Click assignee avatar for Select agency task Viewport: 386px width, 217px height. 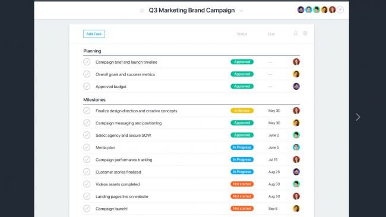click(296, 135)
